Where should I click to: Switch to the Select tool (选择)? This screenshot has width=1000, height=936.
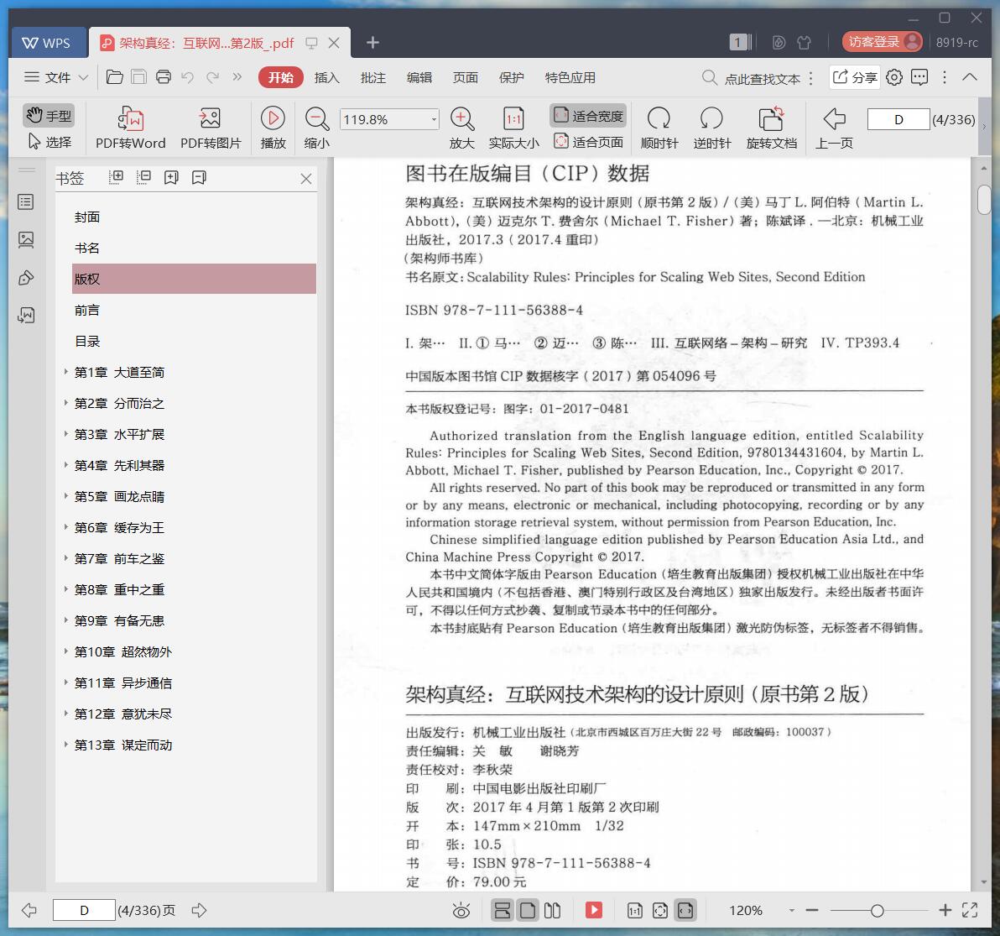pos(49,142)
